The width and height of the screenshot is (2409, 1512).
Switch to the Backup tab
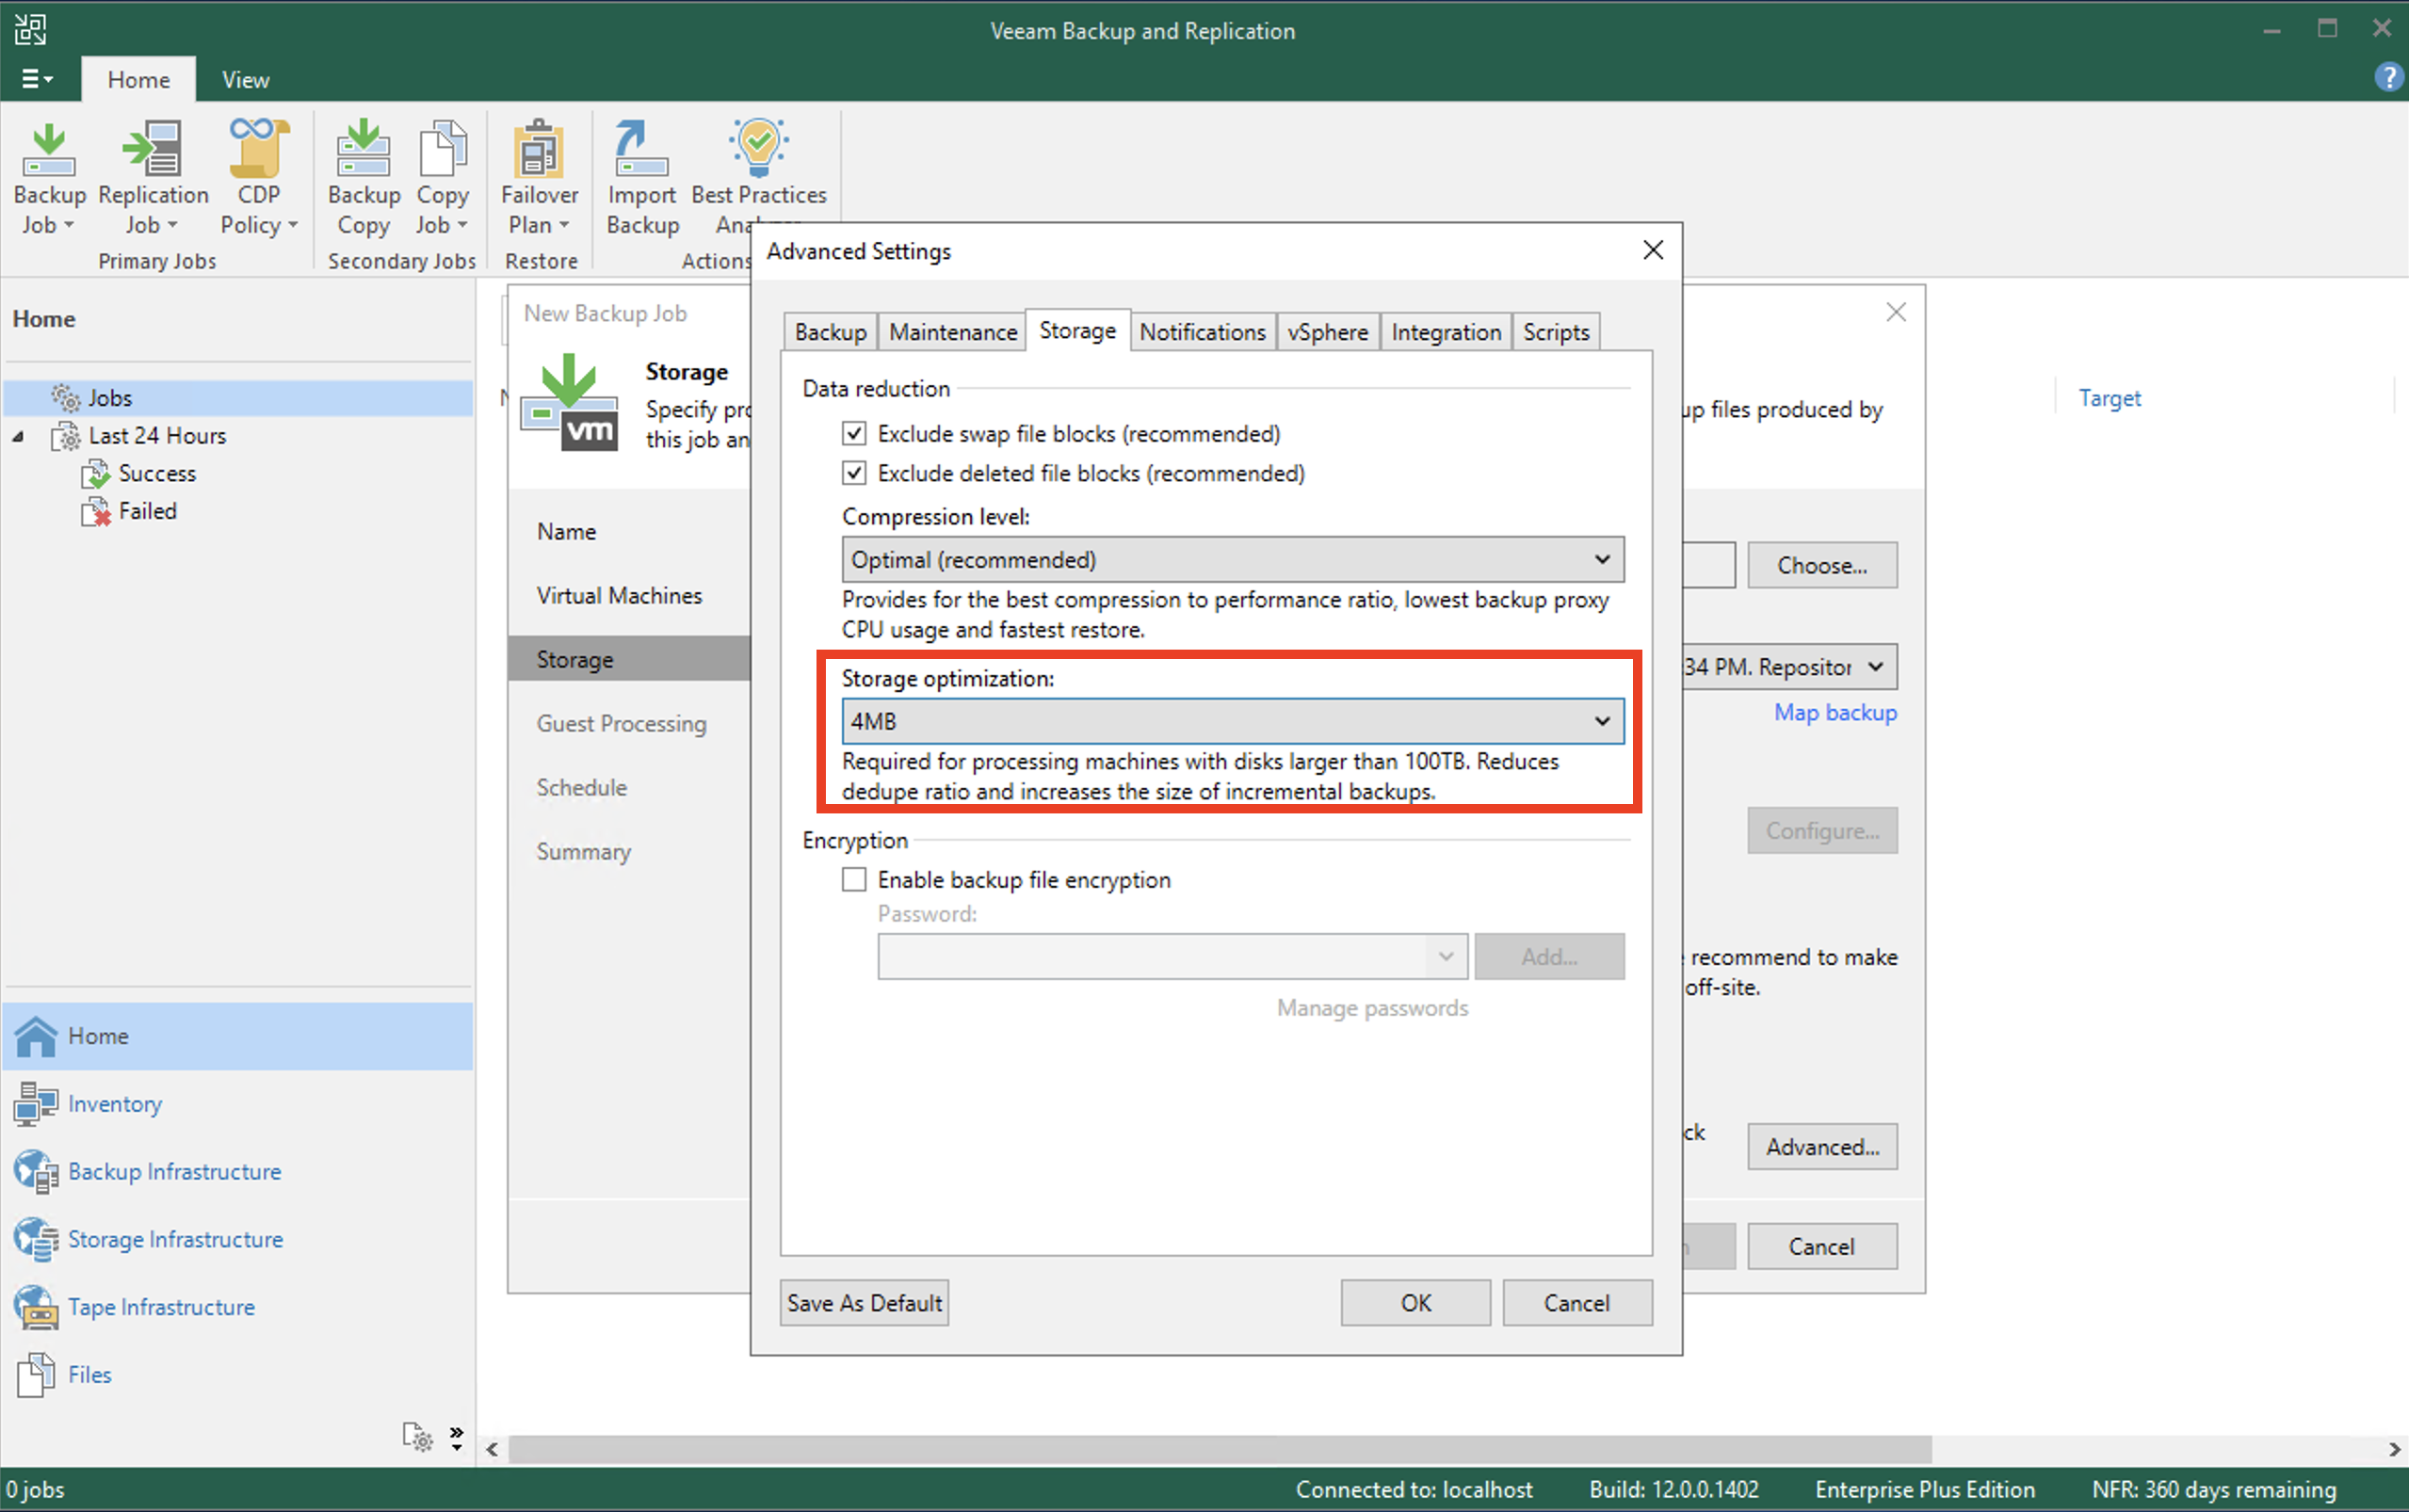click(x=830, y=331)
